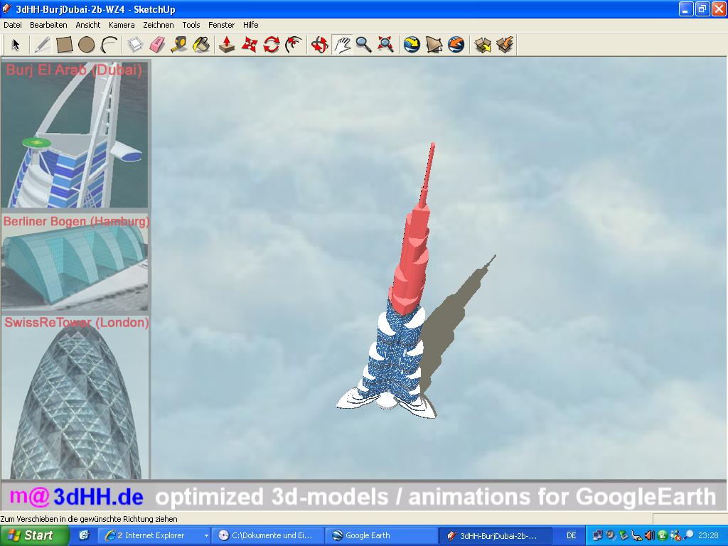Open the Ansicht menu

[x=87, y=25]
